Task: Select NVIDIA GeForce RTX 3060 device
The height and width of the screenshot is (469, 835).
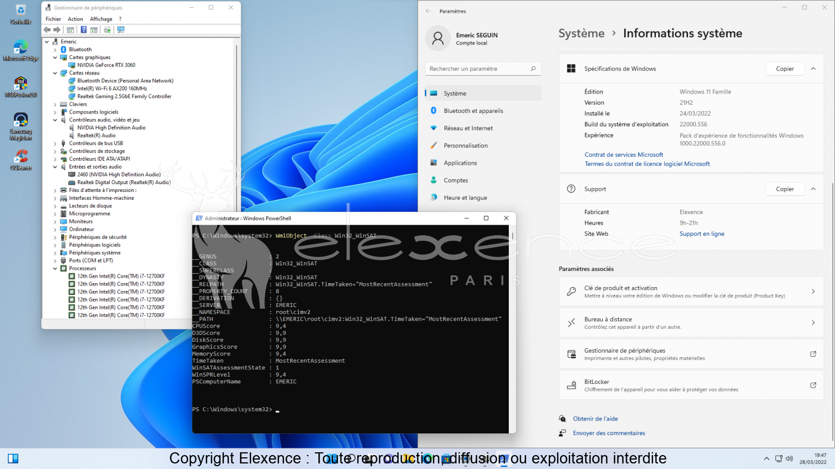Action: (106, 65)
